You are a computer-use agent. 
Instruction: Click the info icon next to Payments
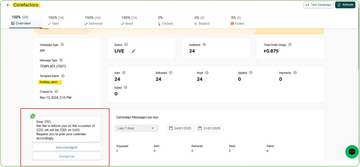[x=295, y=73]
